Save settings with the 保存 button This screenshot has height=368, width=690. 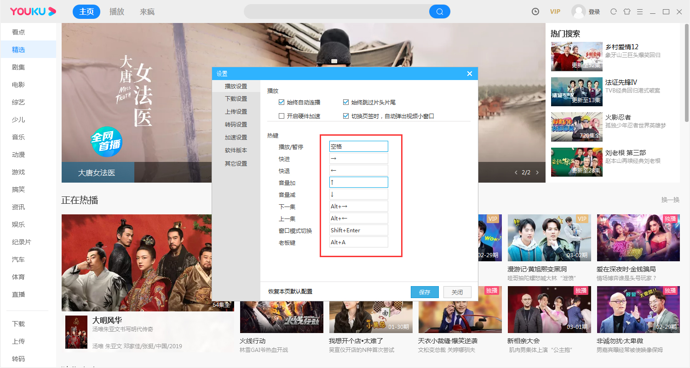coord(424,292)
